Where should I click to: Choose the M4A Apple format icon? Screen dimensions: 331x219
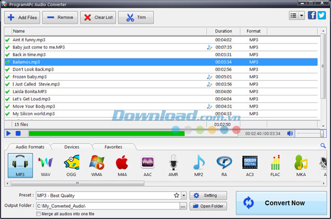click(122, 165)
